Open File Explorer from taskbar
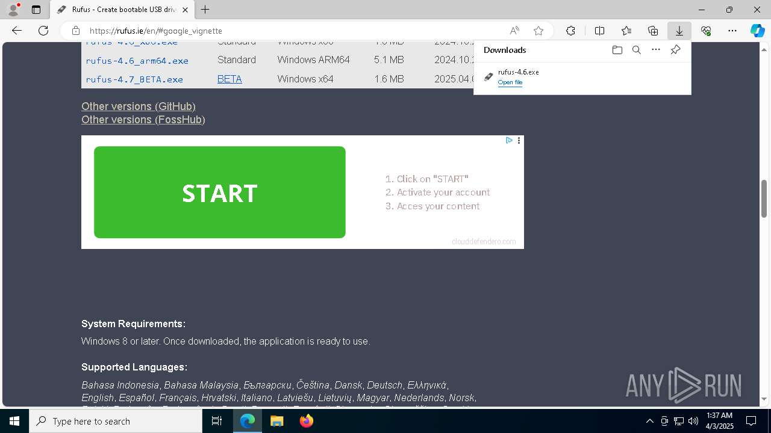Viewport: 771px width, 433px height. [x=276, y=421]
